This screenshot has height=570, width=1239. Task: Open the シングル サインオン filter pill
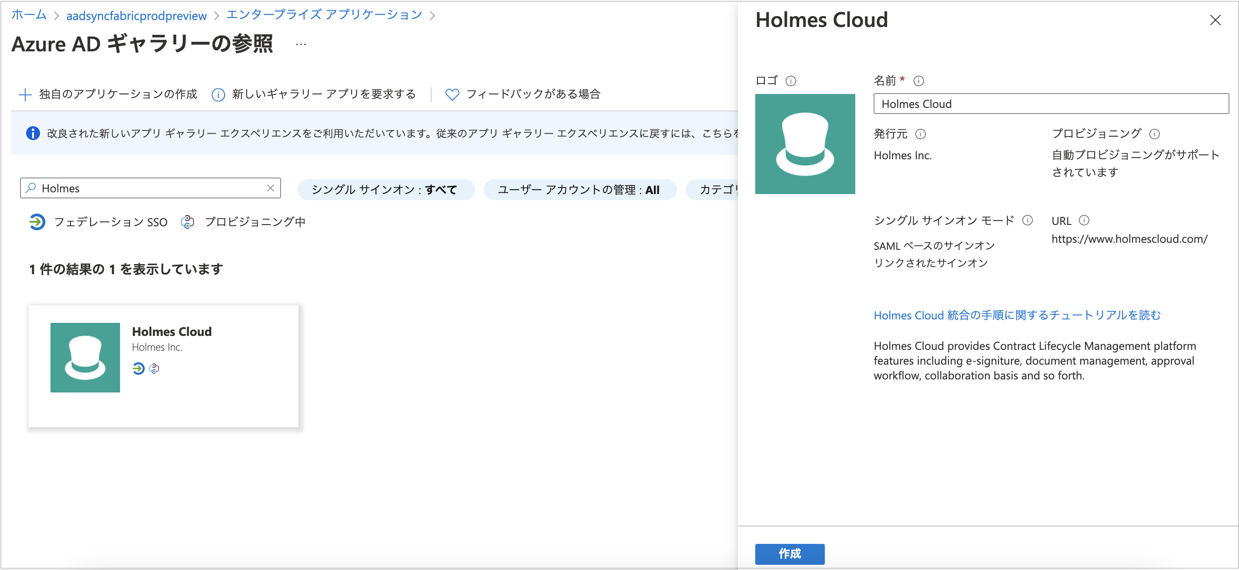[x=386, y=190]
